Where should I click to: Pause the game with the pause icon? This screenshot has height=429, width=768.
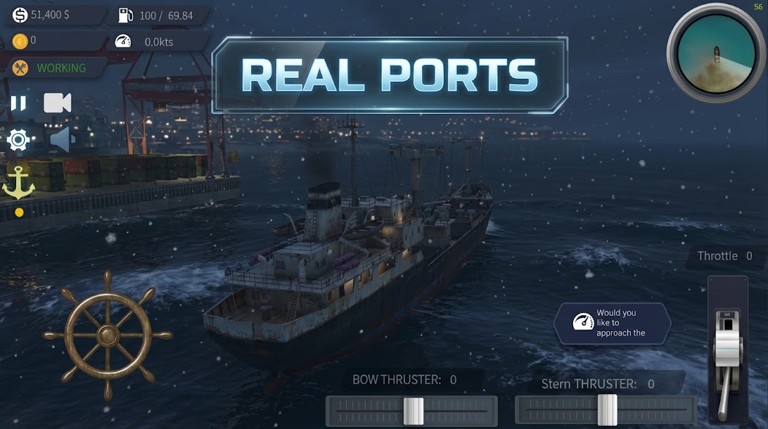click(18, 104)
